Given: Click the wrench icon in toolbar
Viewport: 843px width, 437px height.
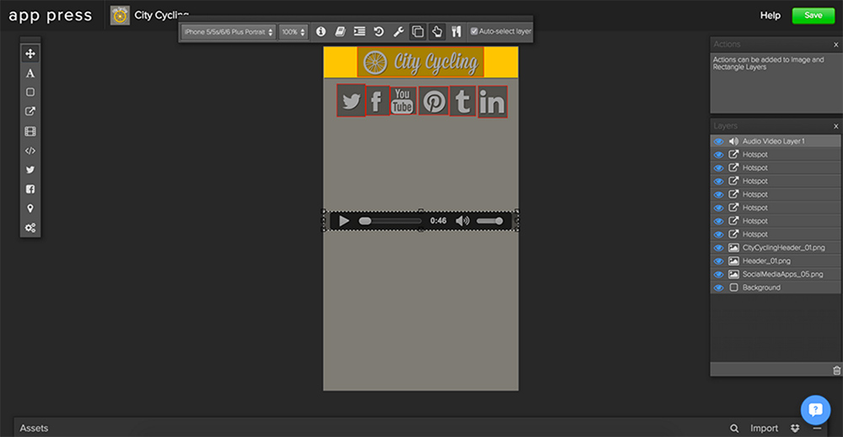Looking at the screenshot, I should (x=398, y=32).
